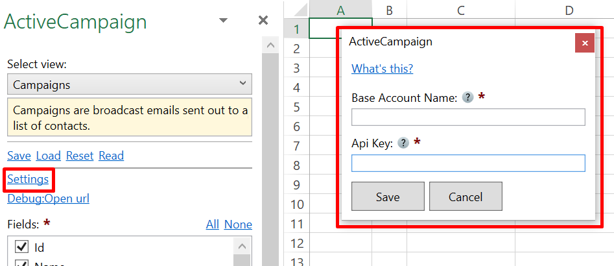Close the ActiveCampaign settings dialog
614x266 pixels.
point(585,43)
